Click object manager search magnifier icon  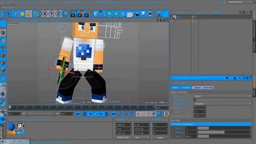(240, 12)
